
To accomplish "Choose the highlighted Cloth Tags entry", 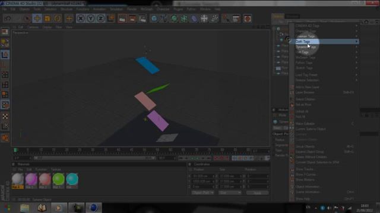I will point(324,41).
